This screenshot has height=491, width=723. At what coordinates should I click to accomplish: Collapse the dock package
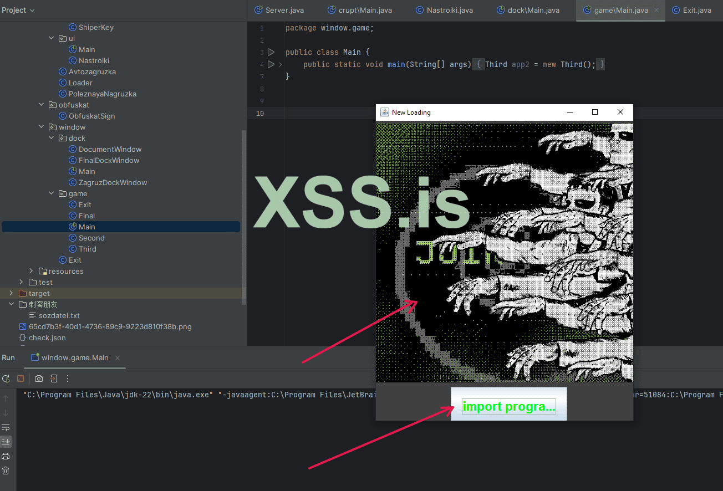pos(51,138)
